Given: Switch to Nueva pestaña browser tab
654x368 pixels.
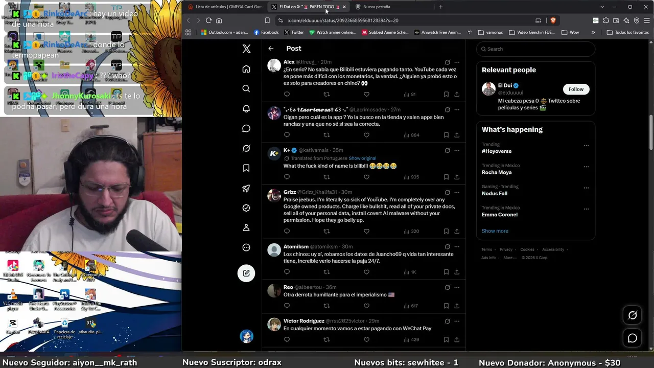Looking at the screenshot, I should click(376, 7).
